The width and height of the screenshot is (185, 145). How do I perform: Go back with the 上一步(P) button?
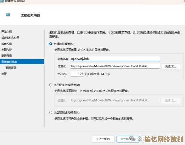tap(103, 139)
